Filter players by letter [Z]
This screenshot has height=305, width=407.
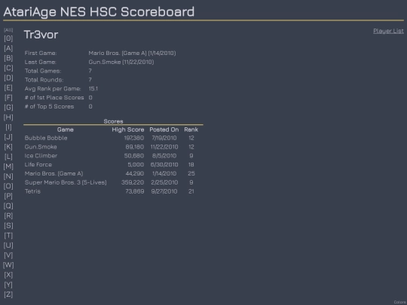tap(8, 294)
